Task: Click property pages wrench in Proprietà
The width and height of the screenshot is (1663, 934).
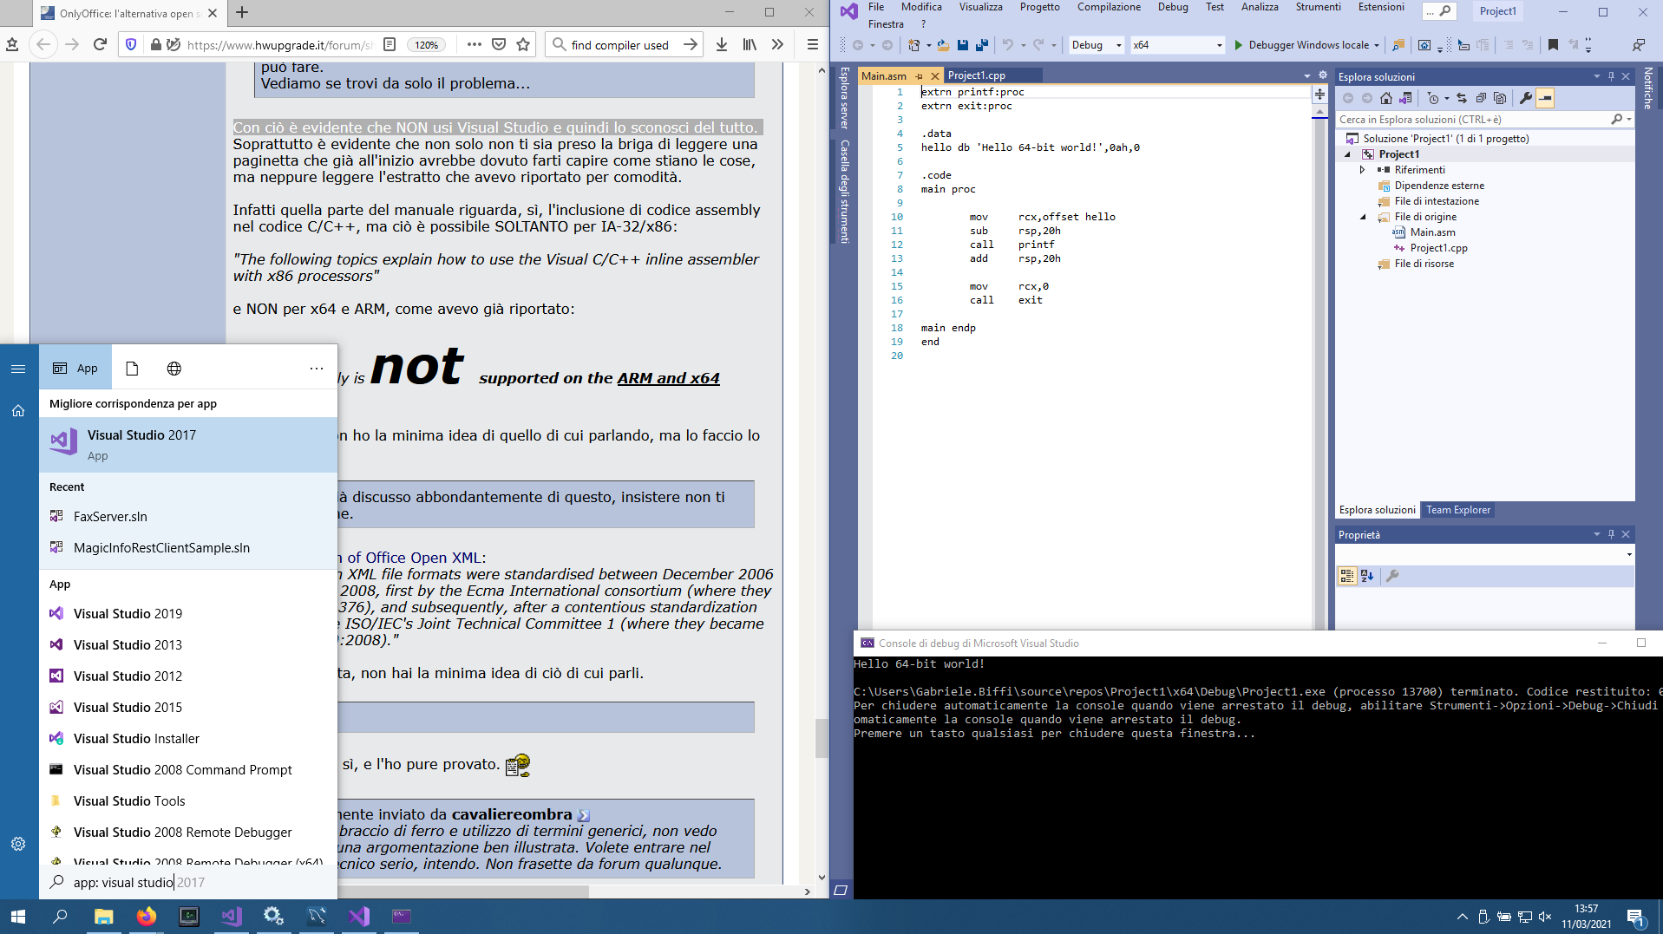Action: pos(1392,576)
